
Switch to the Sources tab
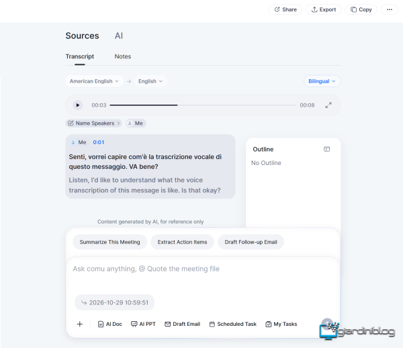pos(82,36)
